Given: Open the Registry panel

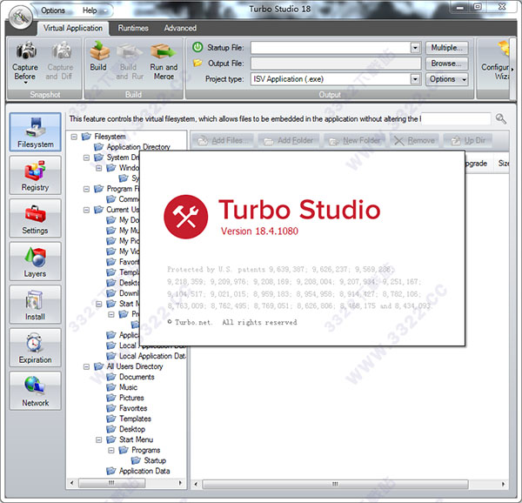Looking at the screenshot, I should 36,175.
